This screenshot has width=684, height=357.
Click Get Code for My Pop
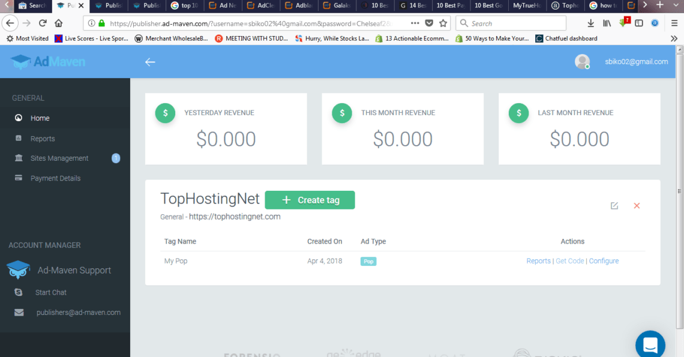[570, 261]
